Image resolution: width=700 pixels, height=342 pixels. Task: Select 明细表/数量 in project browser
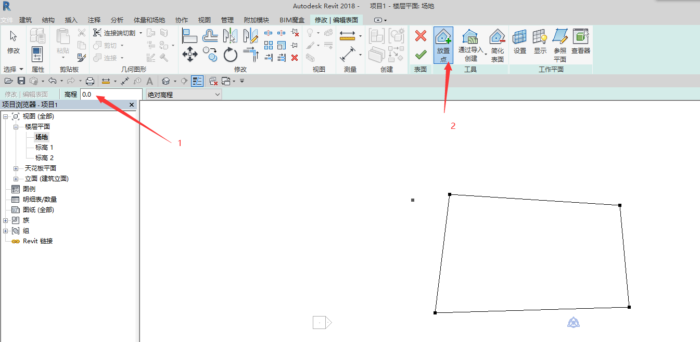coord(40,200)
